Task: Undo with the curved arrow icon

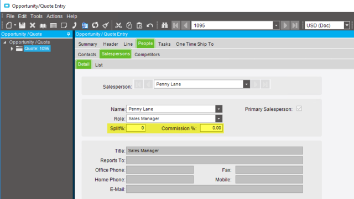Action: 150,25
